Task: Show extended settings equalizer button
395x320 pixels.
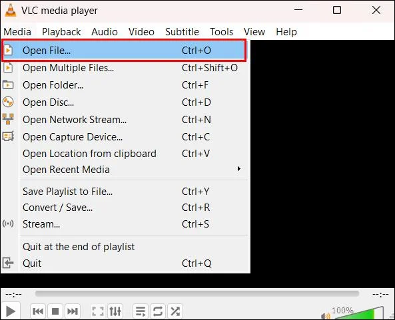Action: (x=115, y=311)
